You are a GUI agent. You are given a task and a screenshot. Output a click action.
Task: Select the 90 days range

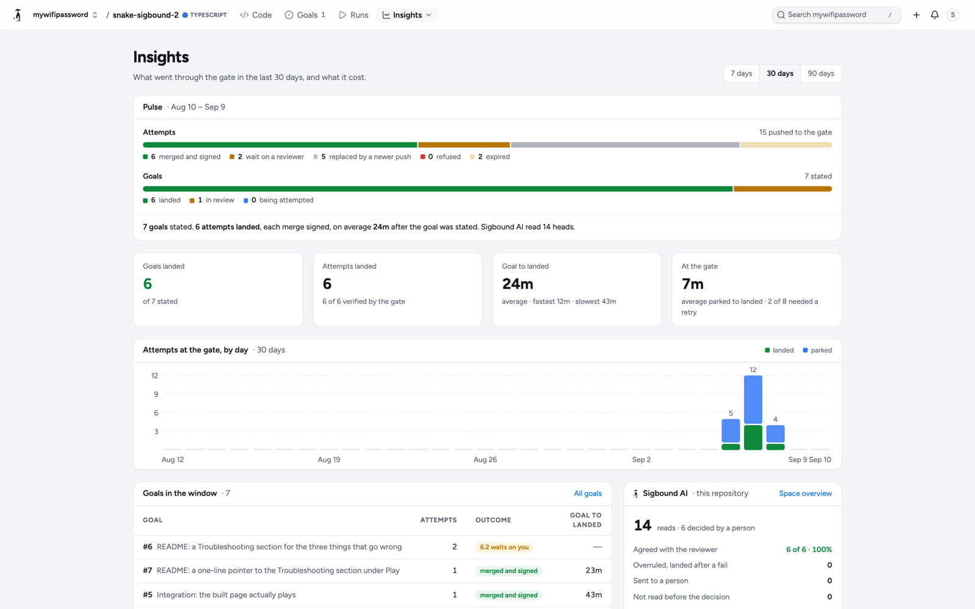coord(821,74)
